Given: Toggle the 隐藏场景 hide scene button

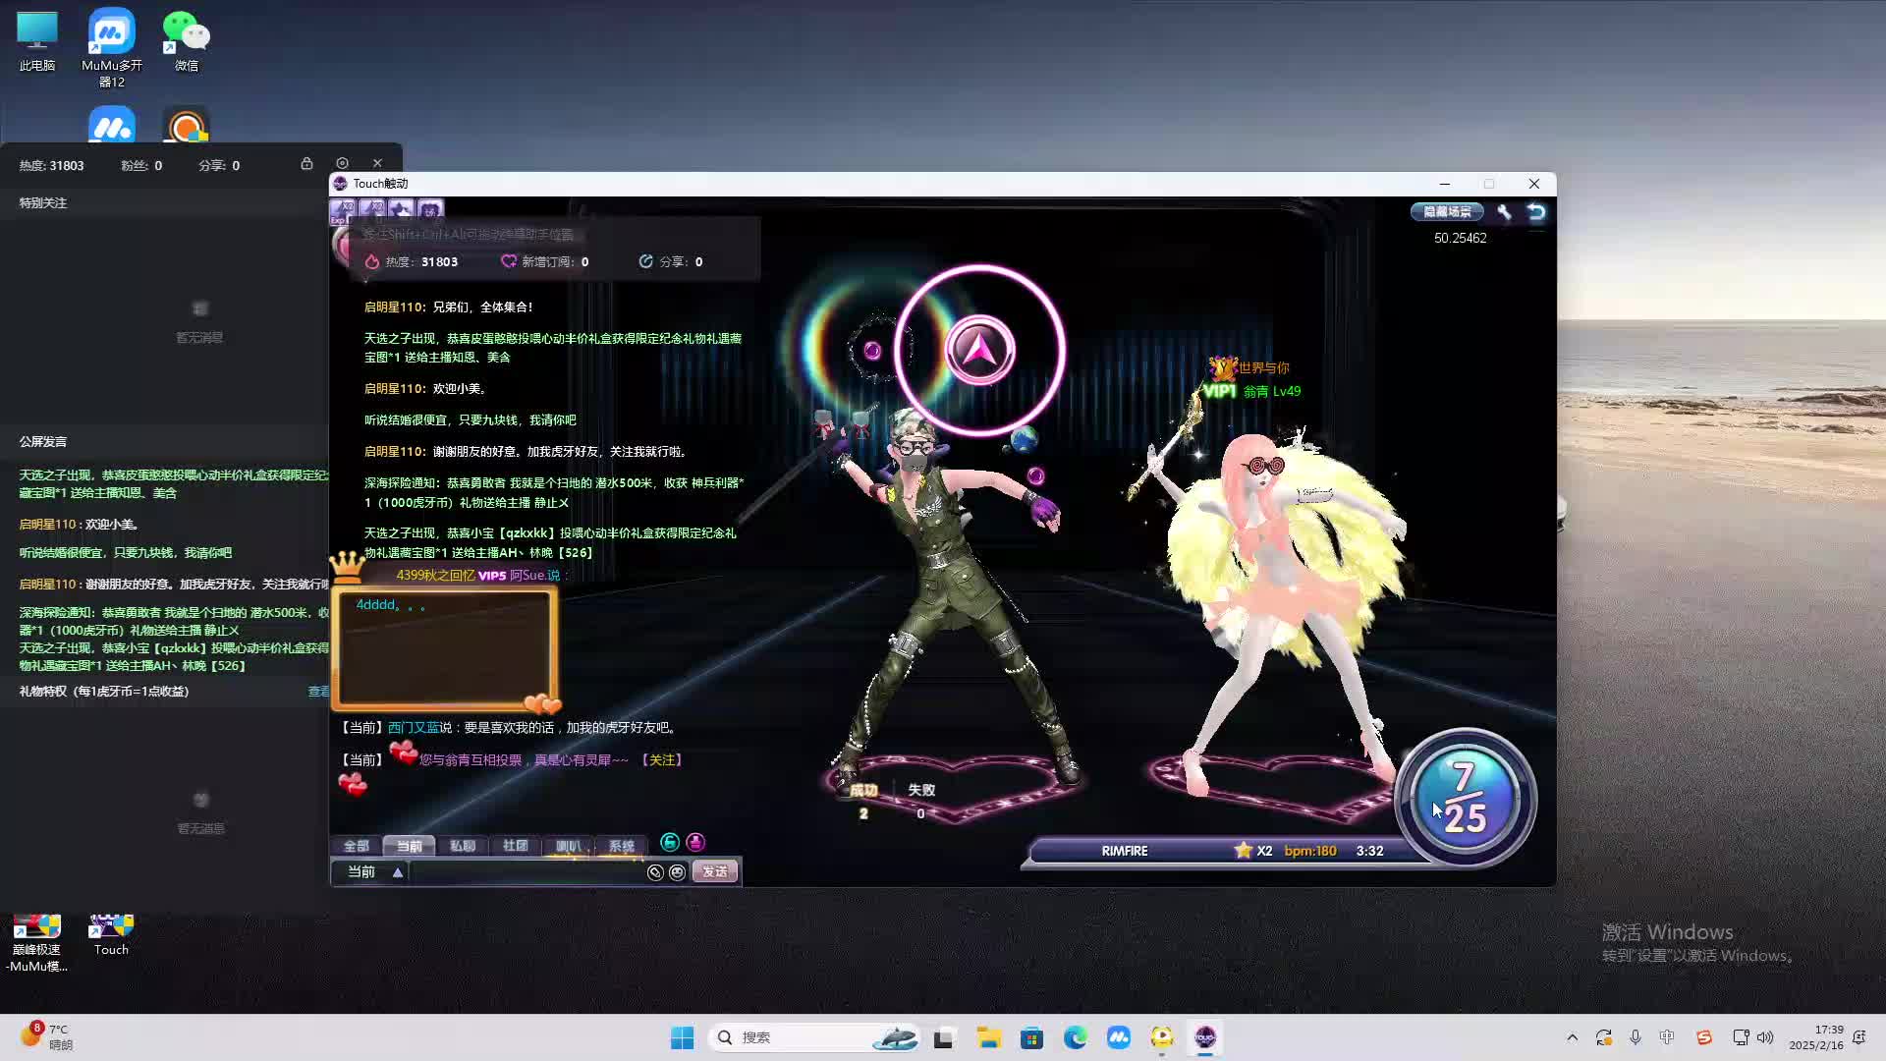Looking at the screenshot, I should coord(1447,212).
